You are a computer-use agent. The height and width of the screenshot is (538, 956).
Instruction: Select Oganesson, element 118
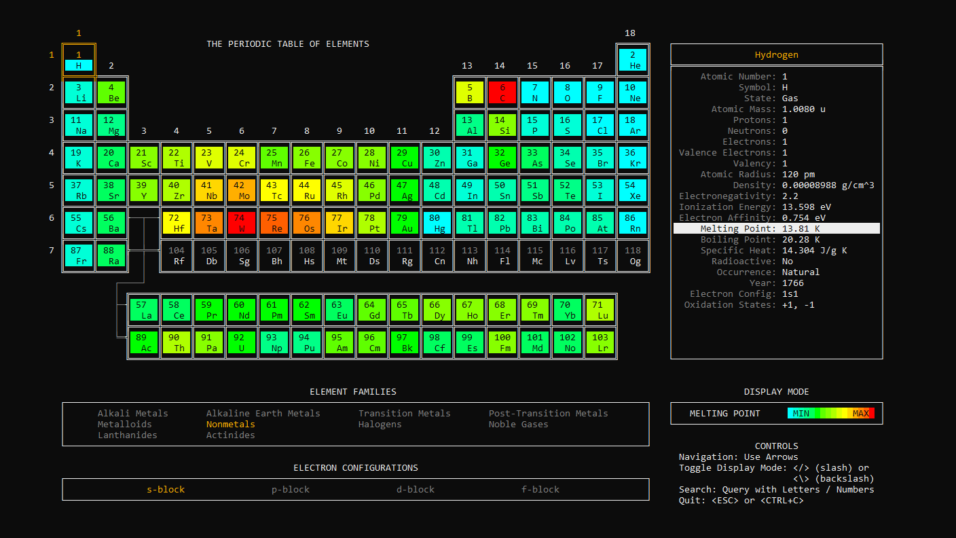tap(633, 255)
